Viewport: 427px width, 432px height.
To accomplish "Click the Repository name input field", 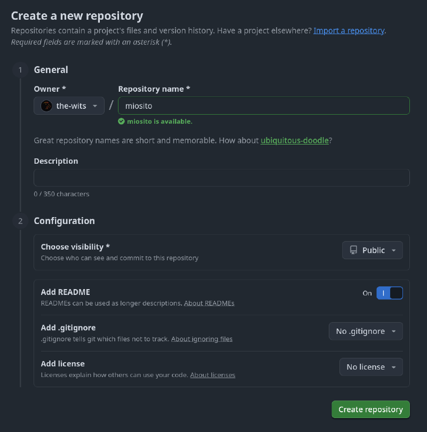I will coord(264,106).
